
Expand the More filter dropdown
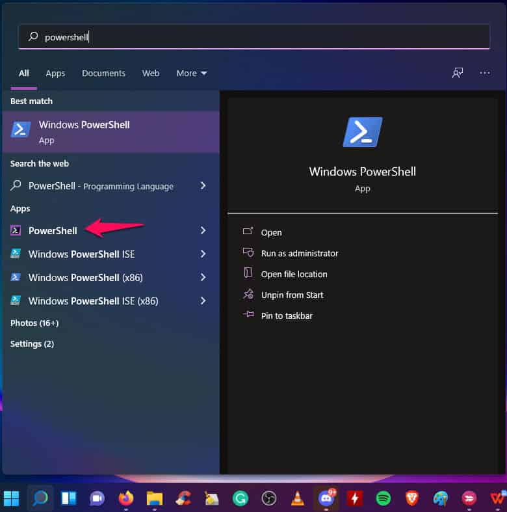pos(191,74)
